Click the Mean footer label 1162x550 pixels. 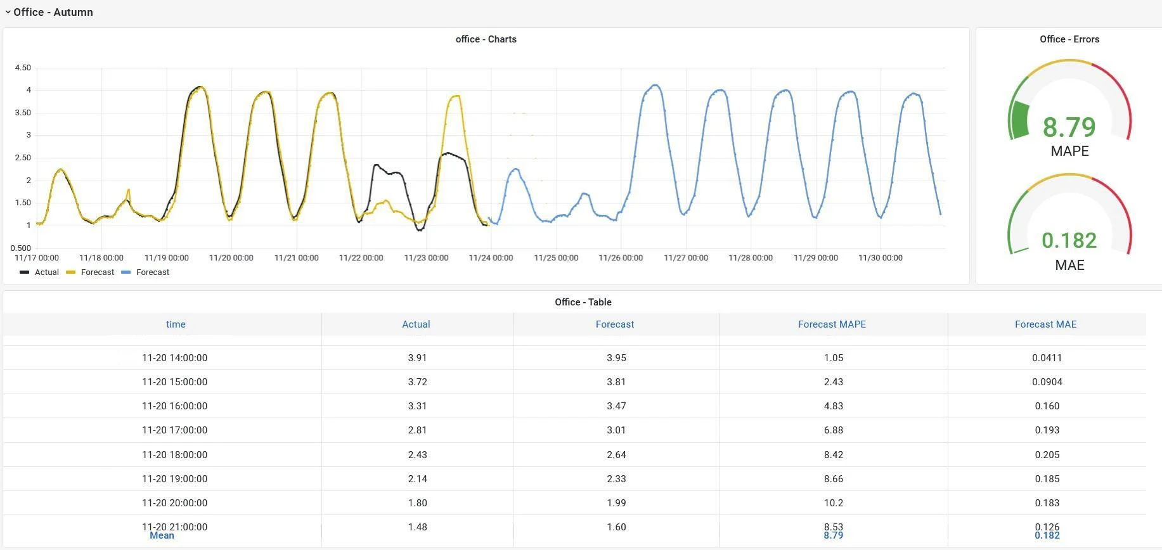[x=162, y=536]
